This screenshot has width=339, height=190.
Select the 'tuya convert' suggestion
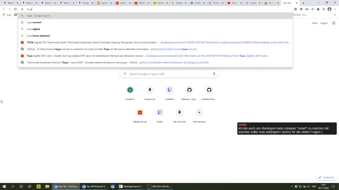point(34,22)
